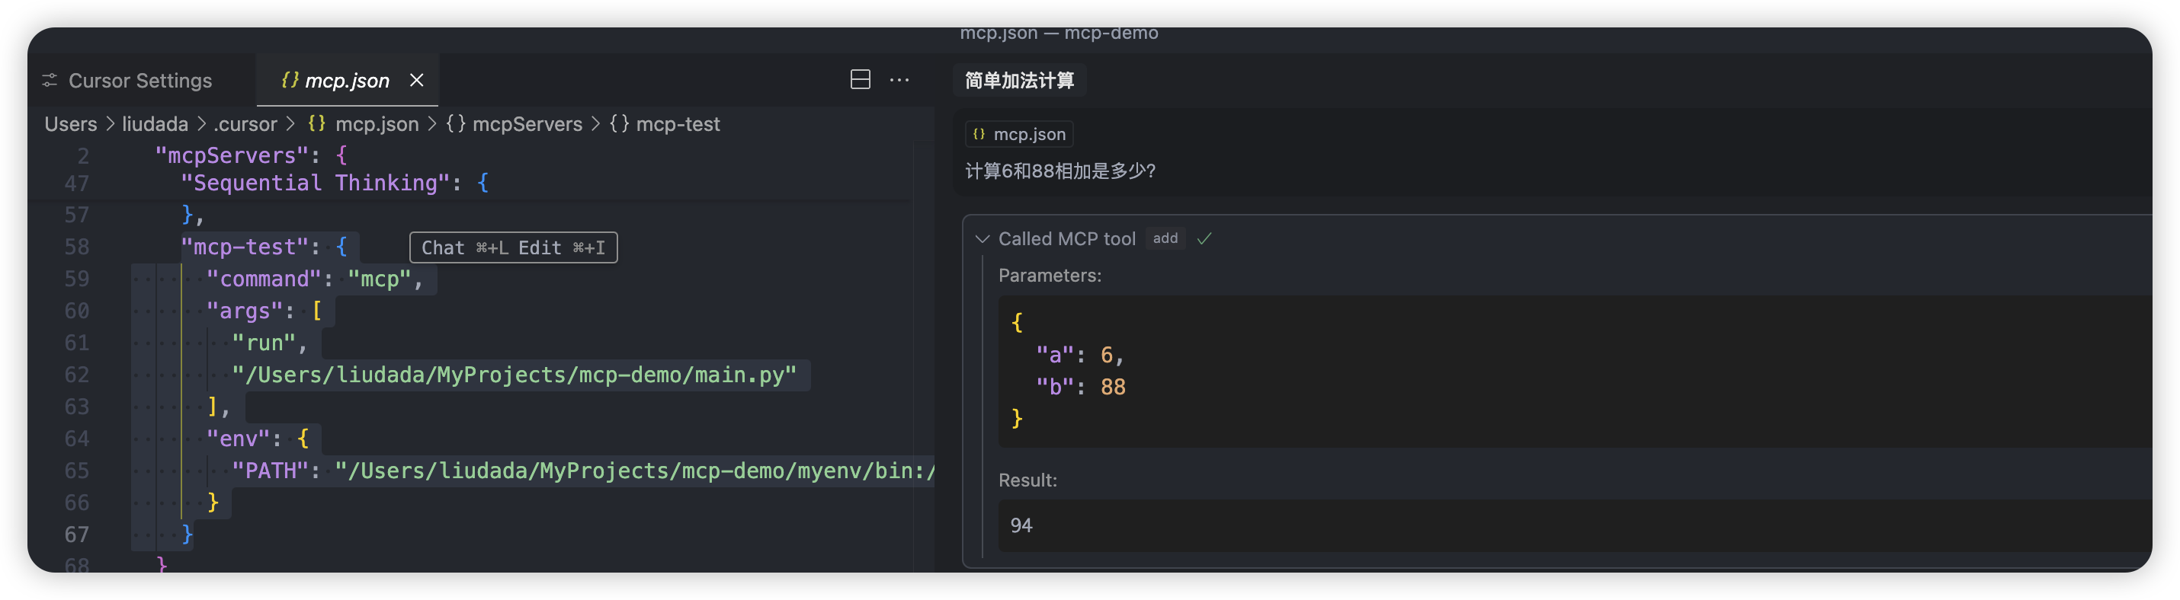The height and width of the screenshot is (600, 2180).
Task: Click the Result: label
Action: pos(1027,480)
